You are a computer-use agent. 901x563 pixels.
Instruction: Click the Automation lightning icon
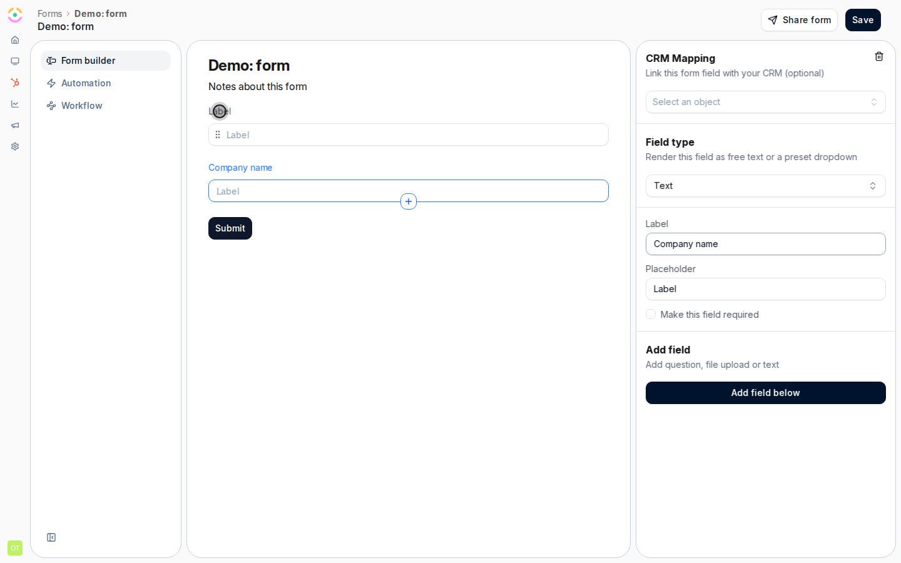(51, 83)
